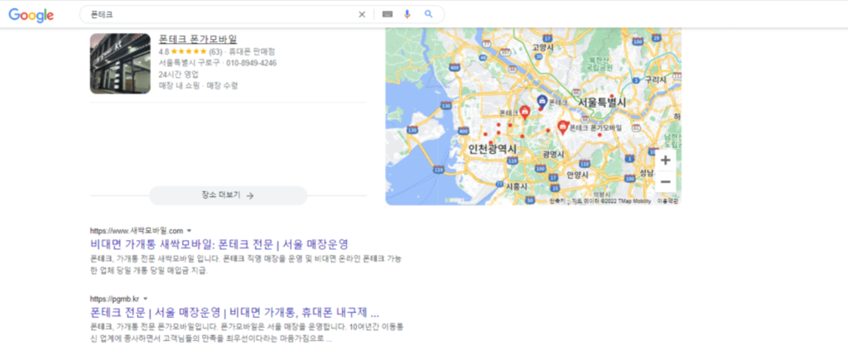Open the 폰테크 폰가모바일 store thumbnail
Image resolution: width=848 pixels, height=360 pixels.
point(120,64)
